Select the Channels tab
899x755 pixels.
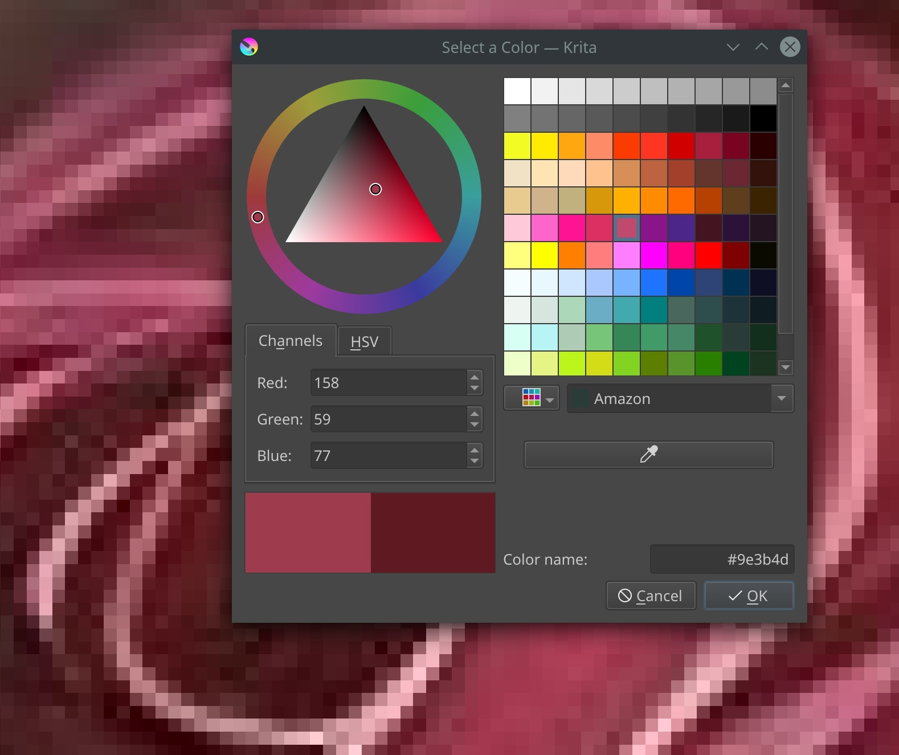tap(291, 341)
